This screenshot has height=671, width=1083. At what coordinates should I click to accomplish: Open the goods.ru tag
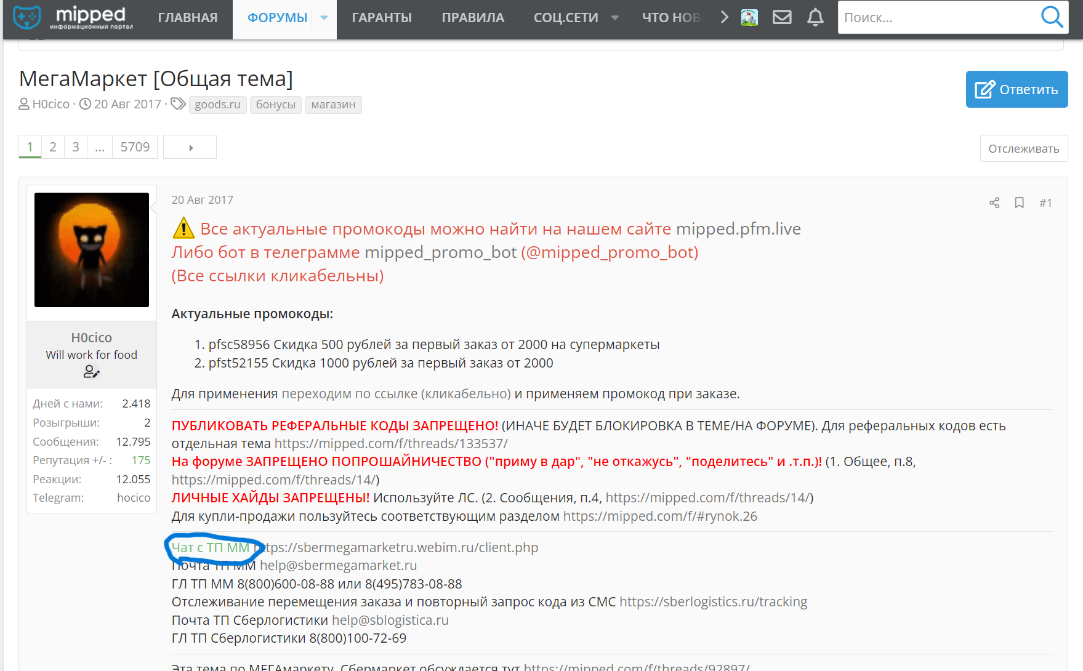[217, 105]
